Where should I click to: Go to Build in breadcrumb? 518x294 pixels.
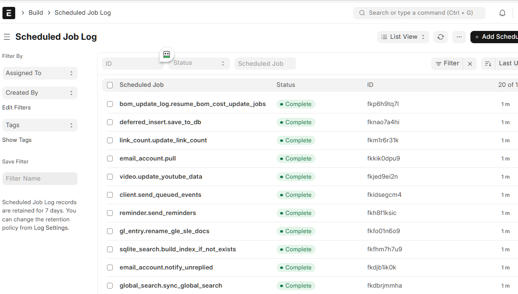point(36,13)
